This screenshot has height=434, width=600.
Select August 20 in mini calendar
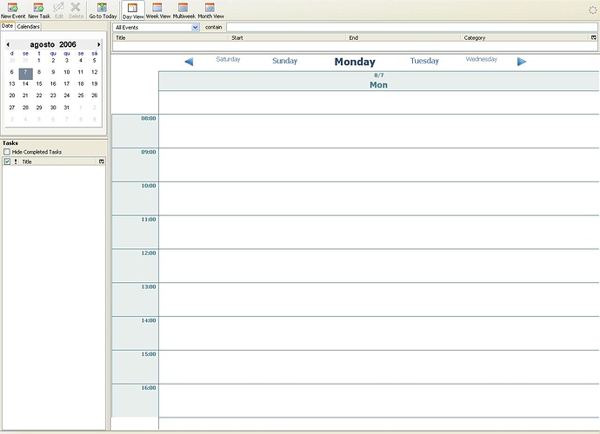pyautogui.click(x=12, y=95)
